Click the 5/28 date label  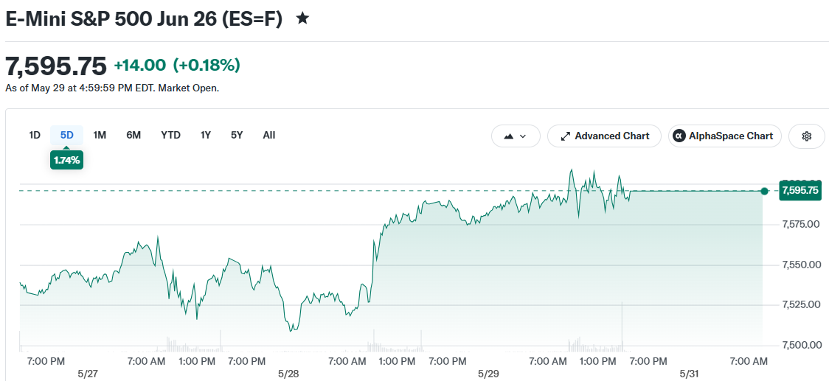[x=288, y=374]
